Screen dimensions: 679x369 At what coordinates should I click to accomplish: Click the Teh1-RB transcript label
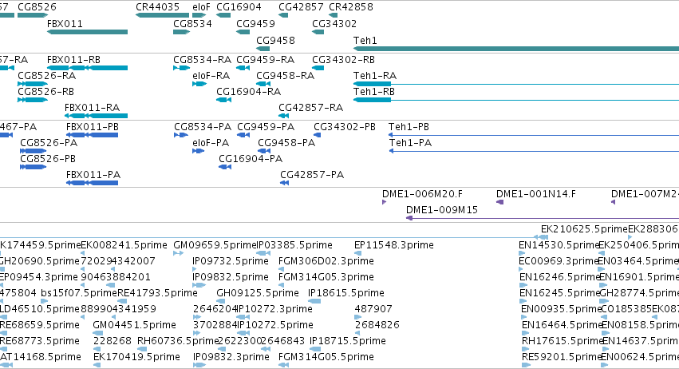pyautogui.click(x=374, y=92)
